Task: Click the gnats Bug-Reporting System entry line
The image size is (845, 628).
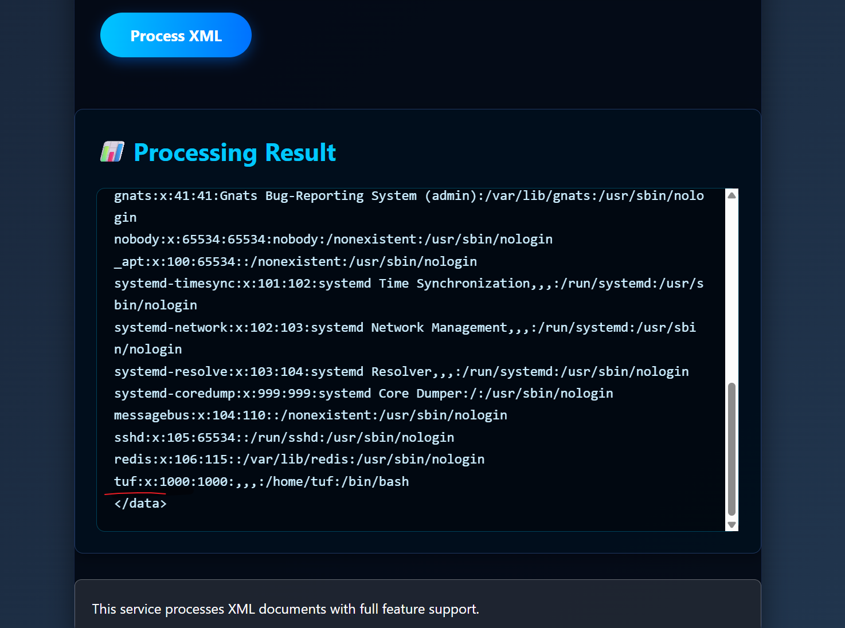Action: pyautogui.click(x=408, y=196)
